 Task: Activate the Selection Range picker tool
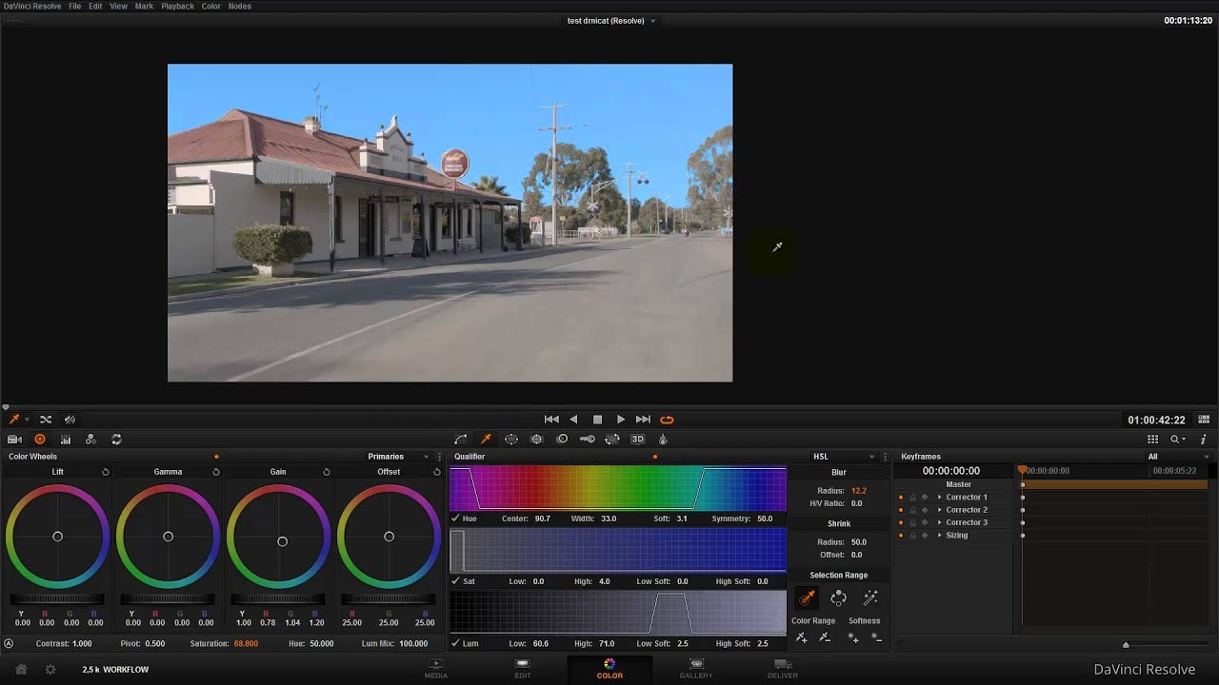click(807, 597)
